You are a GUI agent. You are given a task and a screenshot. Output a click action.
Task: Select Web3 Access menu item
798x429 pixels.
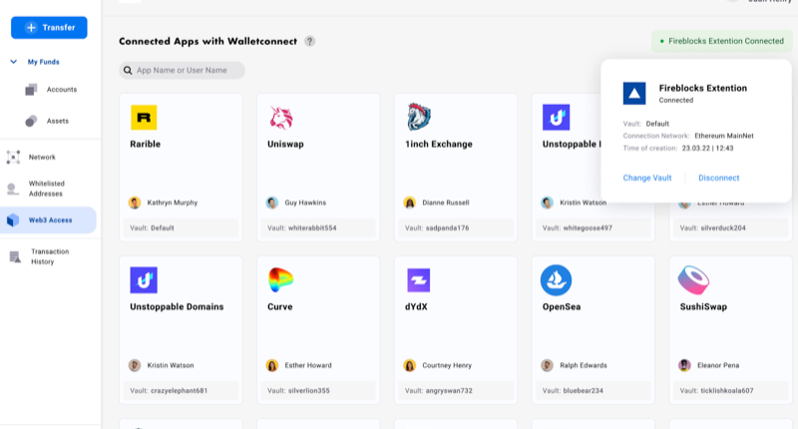pyautogui.click(x=48, y=220)
